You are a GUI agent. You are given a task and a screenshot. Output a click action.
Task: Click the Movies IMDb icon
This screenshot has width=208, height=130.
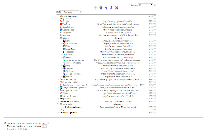point(64,77)
